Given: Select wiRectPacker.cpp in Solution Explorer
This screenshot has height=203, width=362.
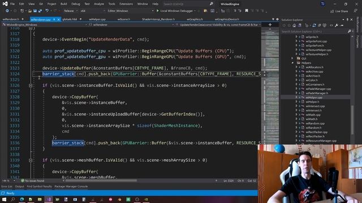Looking at the screenshot, I should click(317, 132).
